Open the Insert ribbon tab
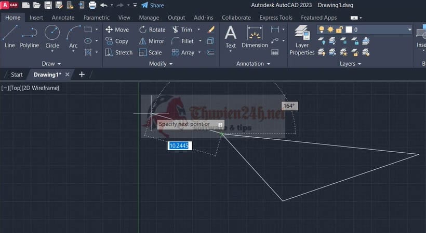Viewport: 426px width, 233px height. 36,18
